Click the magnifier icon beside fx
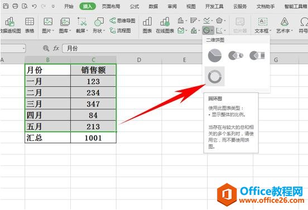Screen dimensions: 308x210 pos(46,48)
